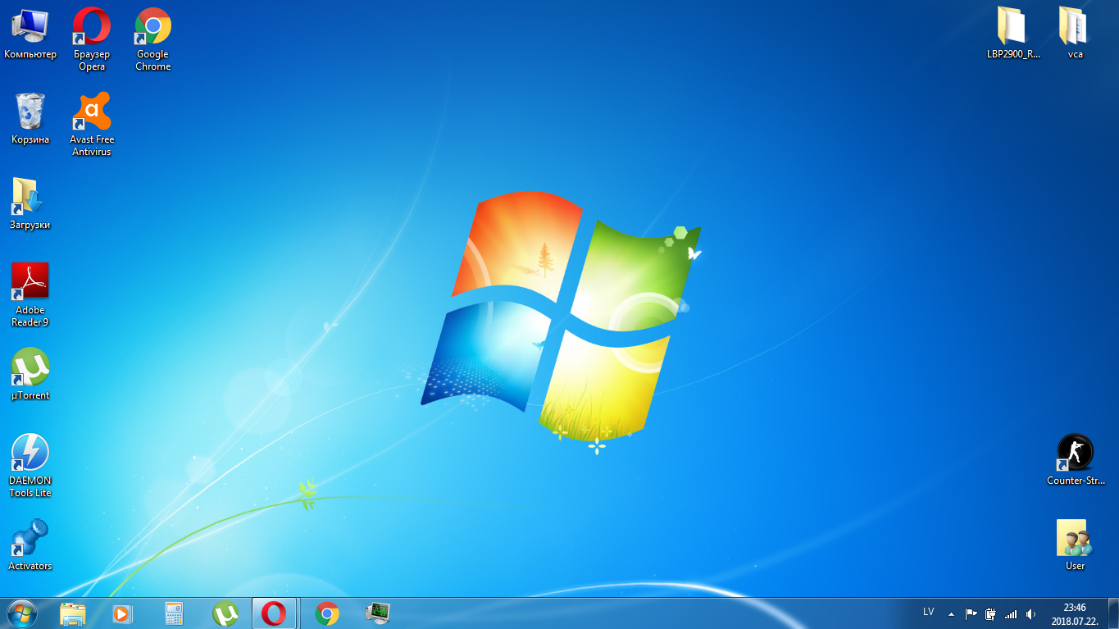Image resolution: width=1119 pixels, height=629 pixels.
Task: Select the Корзина recycle bin icon
Action: click(30, 119)
